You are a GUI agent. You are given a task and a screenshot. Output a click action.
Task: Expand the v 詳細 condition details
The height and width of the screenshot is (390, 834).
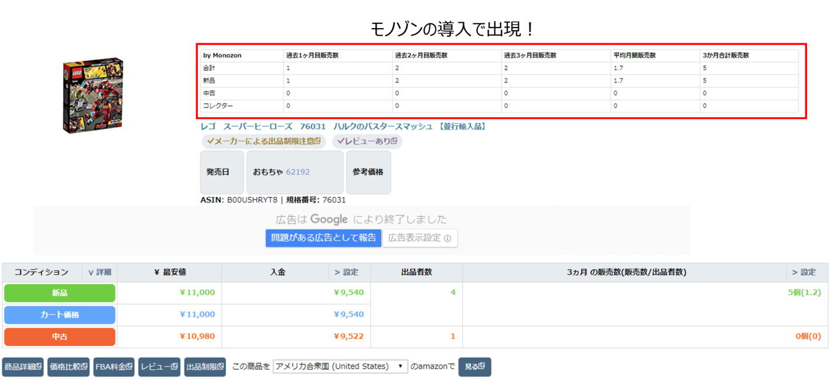tap(100, 272)
